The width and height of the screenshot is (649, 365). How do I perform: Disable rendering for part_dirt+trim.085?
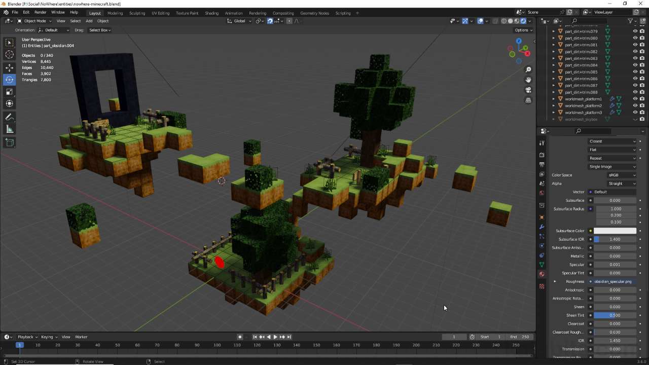pos(642,72)
